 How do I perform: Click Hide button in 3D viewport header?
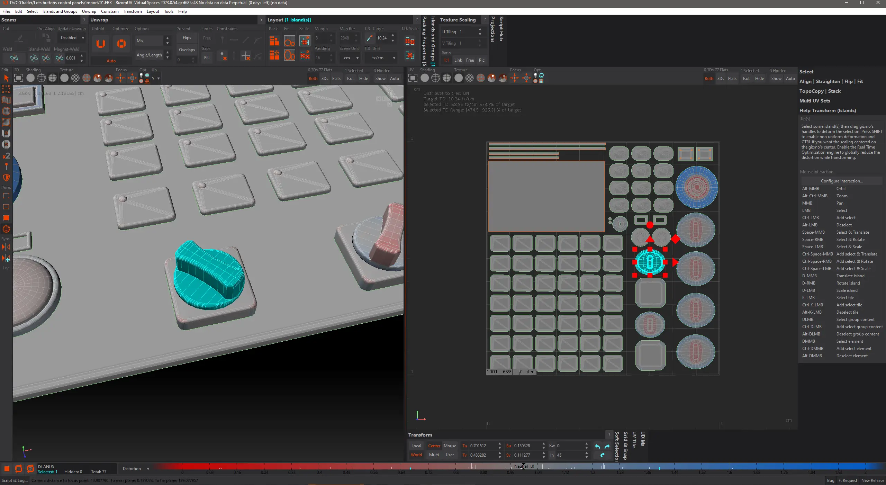[x=363, y=79]
